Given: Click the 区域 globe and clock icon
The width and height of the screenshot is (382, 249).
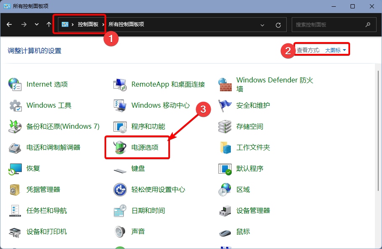Looking at the screenshot, I should (225, 190).
